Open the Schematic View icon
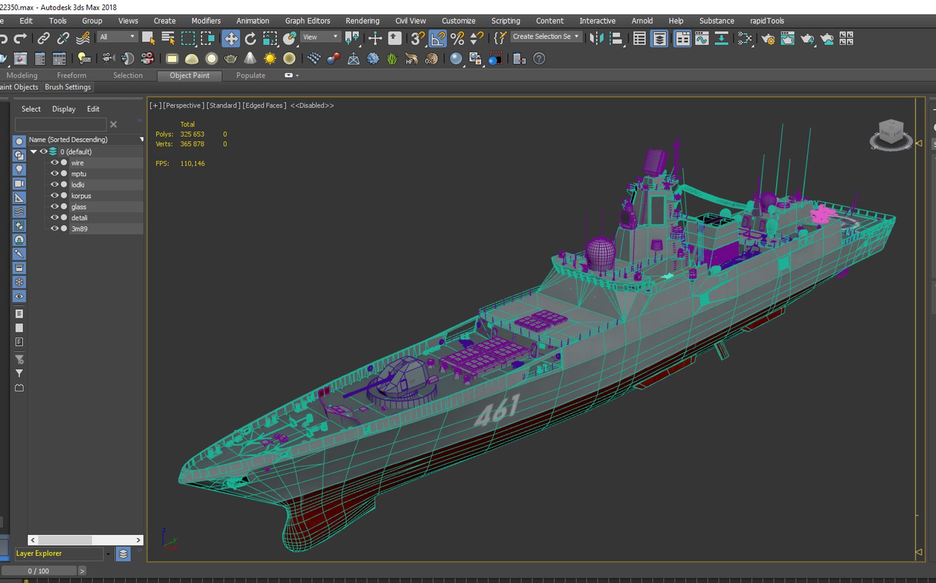Screen dimensions: 936x583 pyautogui.click(x=721, y=38)
